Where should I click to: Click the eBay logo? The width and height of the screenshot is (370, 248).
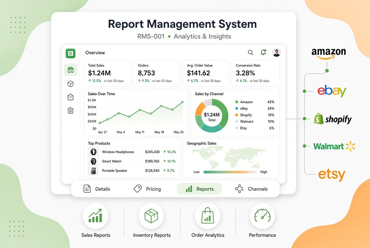click(x=332, y=91)
